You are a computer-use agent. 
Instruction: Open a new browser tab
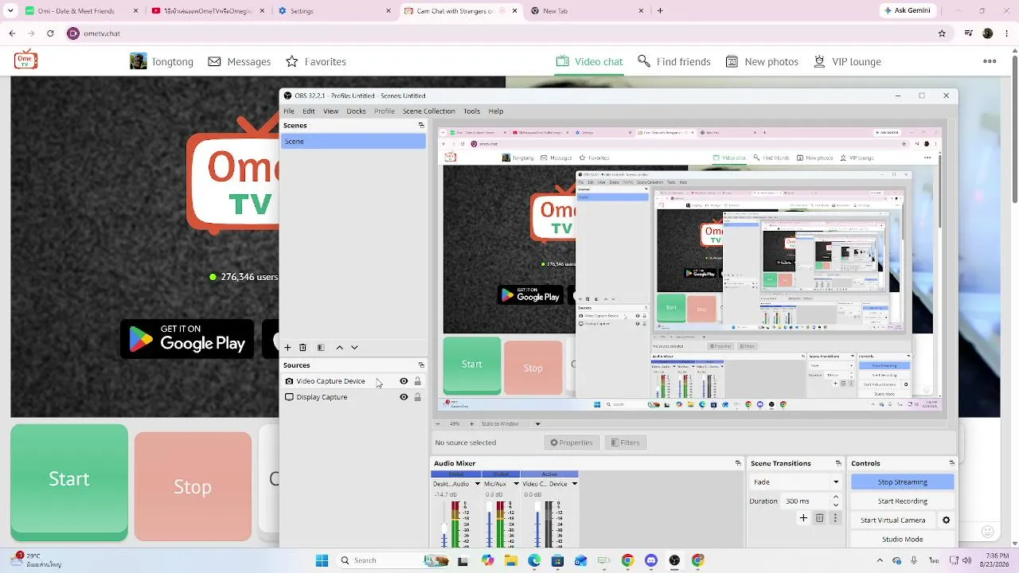pyautogui.click(x=660, y=11)
